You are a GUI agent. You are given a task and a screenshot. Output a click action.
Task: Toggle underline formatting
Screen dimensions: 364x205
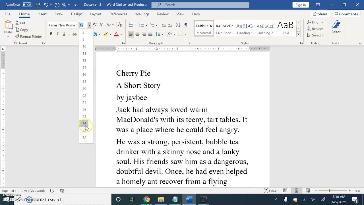(x=64, y=34)
